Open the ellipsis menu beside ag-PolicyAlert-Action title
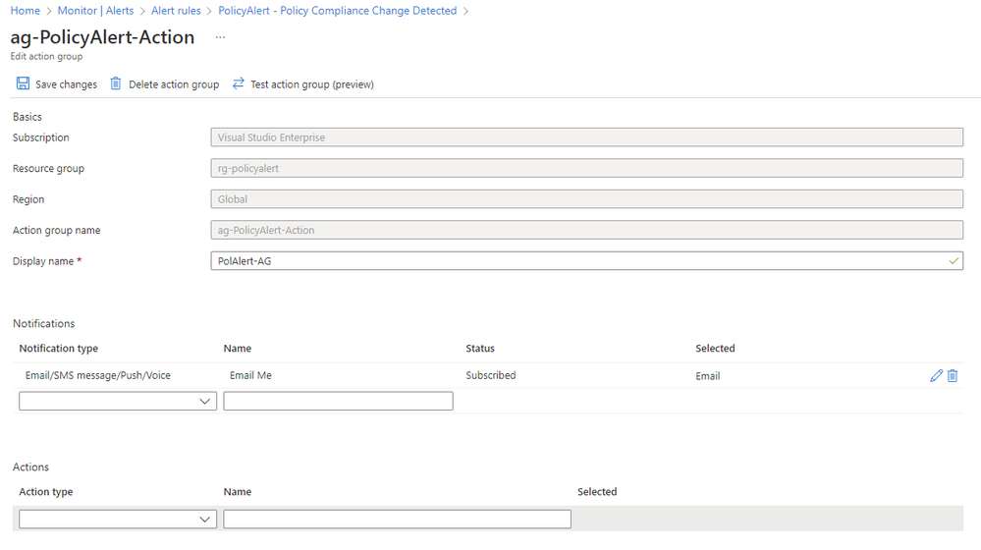This screenshot has width=981, height=550. (220, 37)
